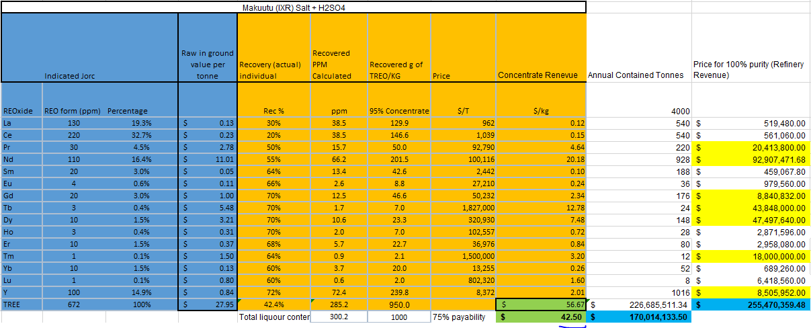Select the Dy refinery revenue 47,497,640.00
Viewport: 811px width, 328px height.
point(750,220)
